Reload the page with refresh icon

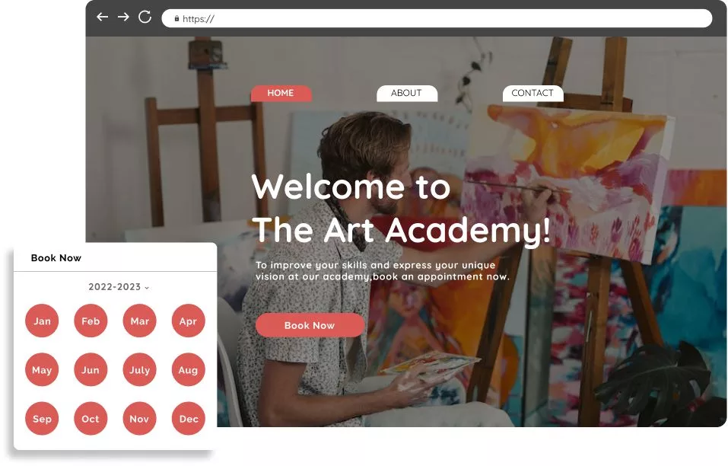(x=145, y=18)
